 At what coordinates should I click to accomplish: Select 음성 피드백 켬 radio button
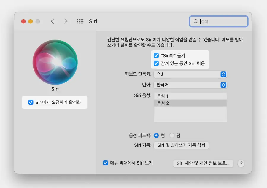pos(156,136)
